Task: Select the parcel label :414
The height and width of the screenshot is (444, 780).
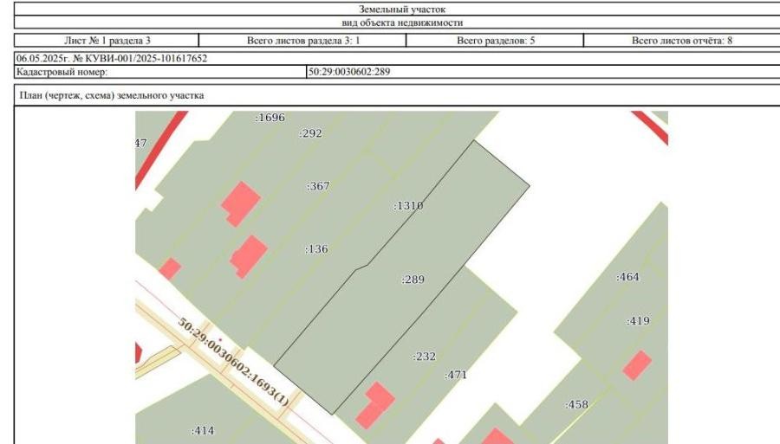Action: click(203, 431)
